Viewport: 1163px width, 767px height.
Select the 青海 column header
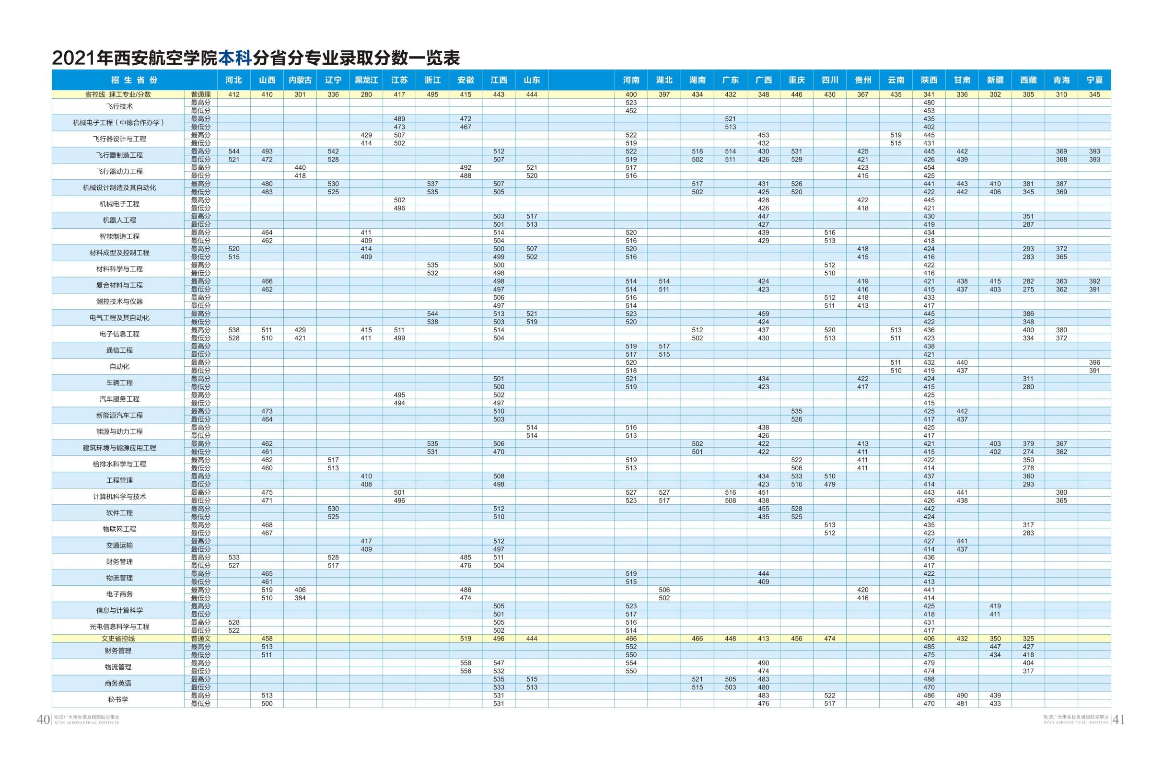point(1061,80)
